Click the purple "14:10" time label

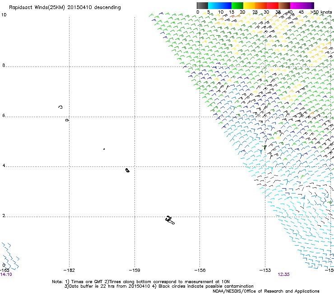click(6, 275)
